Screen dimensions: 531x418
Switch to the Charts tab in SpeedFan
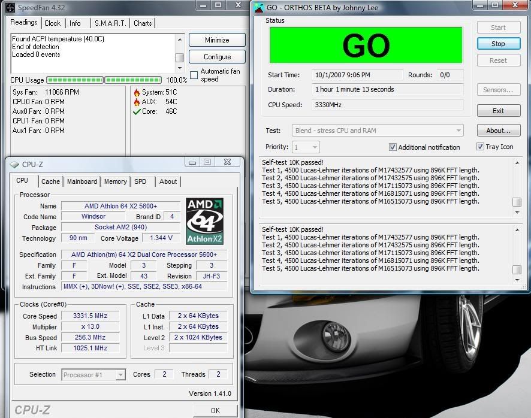point(143,23)
